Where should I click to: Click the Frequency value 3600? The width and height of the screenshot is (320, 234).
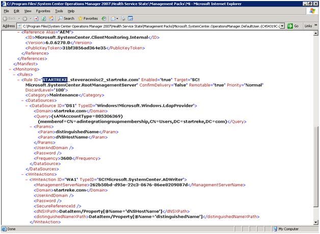coord(66,158)
